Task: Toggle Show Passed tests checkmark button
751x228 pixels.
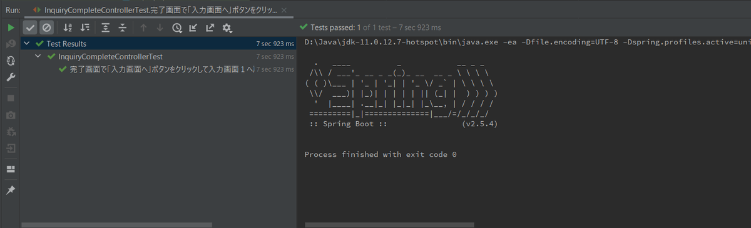Action: [x=30, y=27]
